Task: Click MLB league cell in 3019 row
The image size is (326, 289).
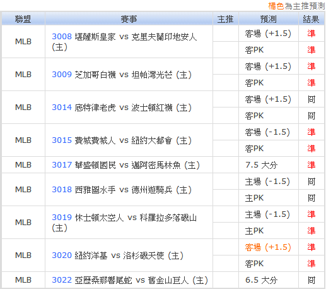Action: (23, 223)
